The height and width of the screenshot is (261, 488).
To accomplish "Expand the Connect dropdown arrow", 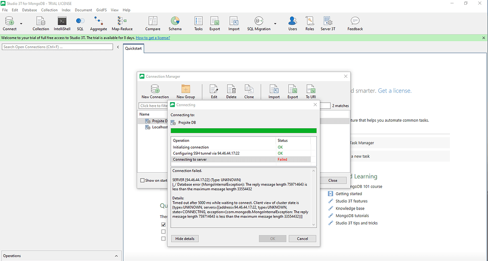I will pyautogui.click(x=21, y=23).
